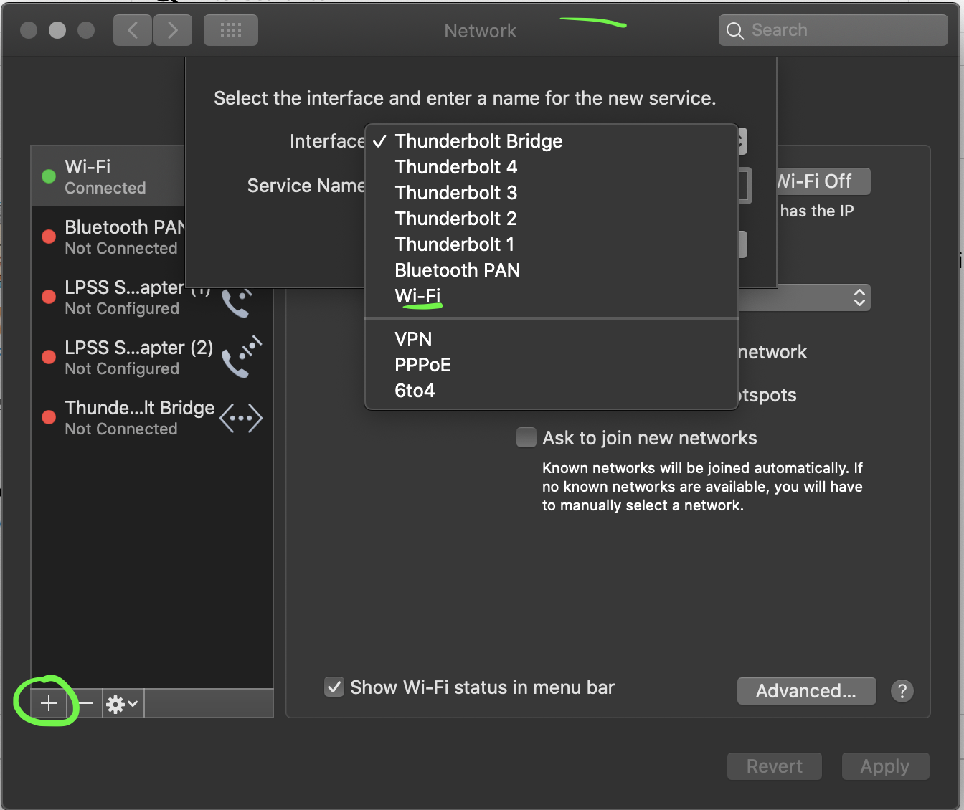This screenshot has width=964, height=810.
Task: Click the back navigation arrow
Action: (133, 30)
